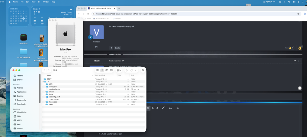Switch Finder to gallery view
This screenshot has height=137, width=307.
coord(111,70)
